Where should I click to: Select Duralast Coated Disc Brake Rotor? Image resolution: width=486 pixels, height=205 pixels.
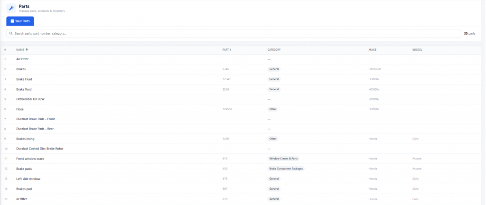click(x=39, y=149)
